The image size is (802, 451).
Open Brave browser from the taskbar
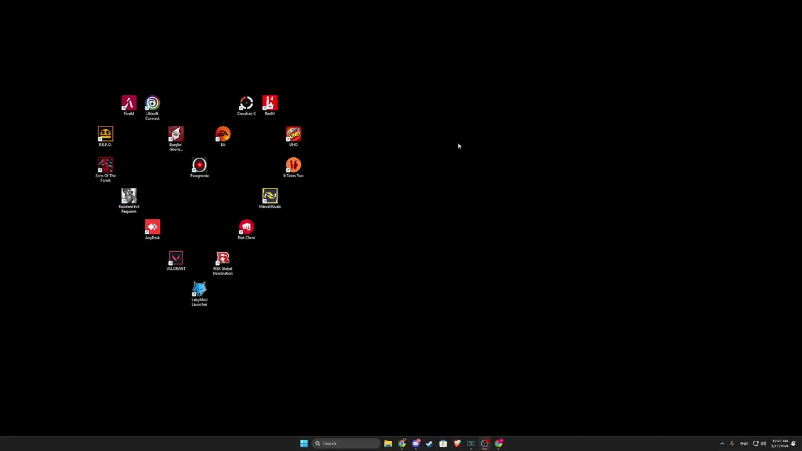[457, 443]
